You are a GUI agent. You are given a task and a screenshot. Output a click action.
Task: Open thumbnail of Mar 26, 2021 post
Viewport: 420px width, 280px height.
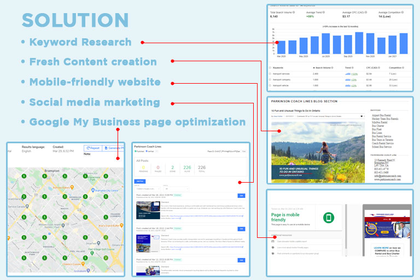pyautogui.click(x=148, y=210)
